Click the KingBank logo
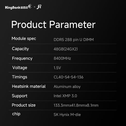Image resolution: width=126 pixels, height=126 pixels. [19, 7]
